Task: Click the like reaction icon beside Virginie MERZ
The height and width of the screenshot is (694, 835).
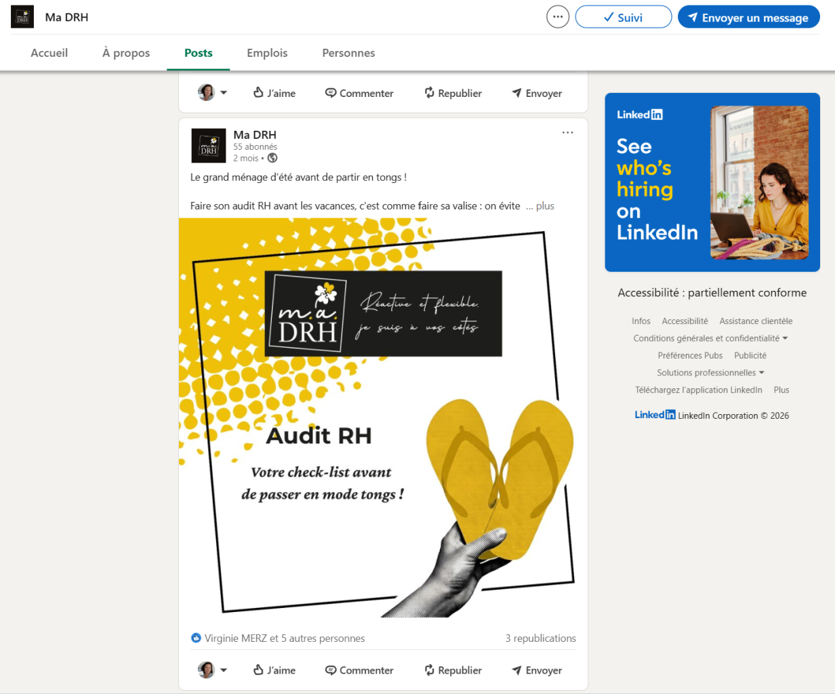Action: (197, 638)
